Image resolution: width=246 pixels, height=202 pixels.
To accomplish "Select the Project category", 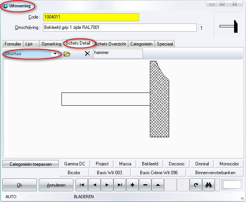I will (x=102, y=164).
